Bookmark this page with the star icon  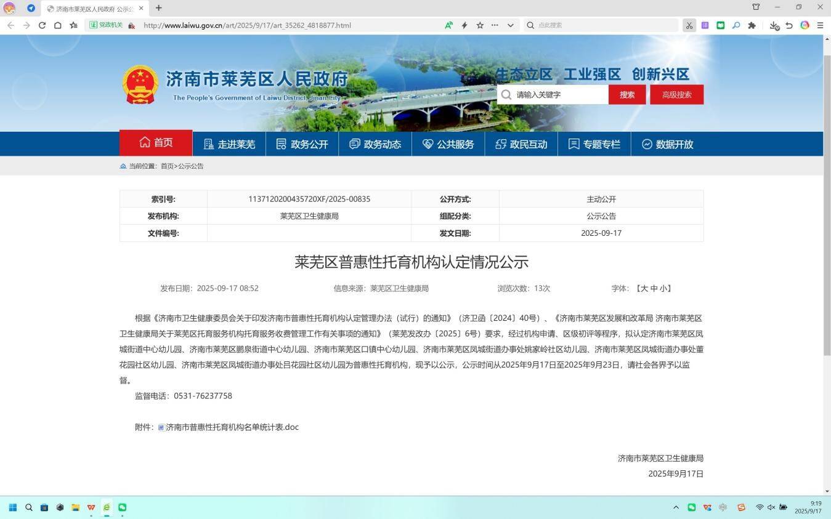coord(480,25)
